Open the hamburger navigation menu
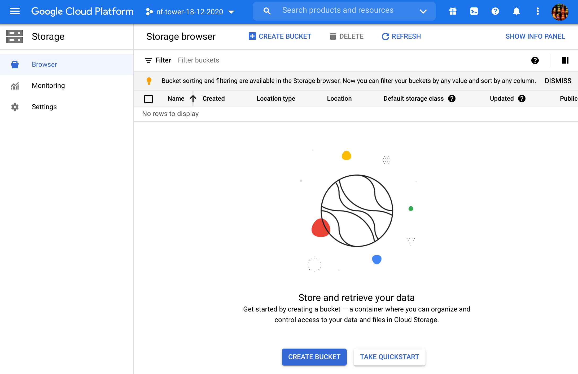This screenshot has width=578, height=374. (x=15, y=11)
